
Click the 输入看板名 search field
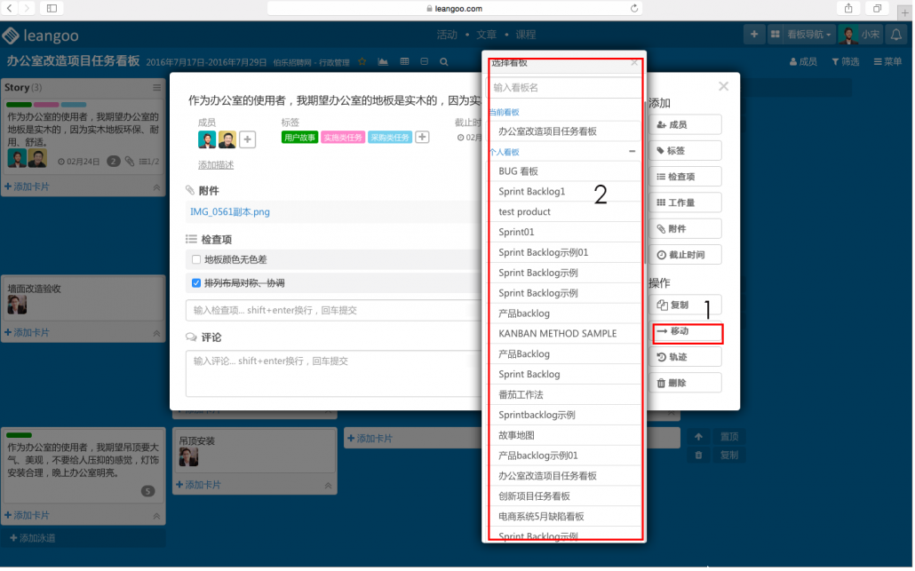565,88
